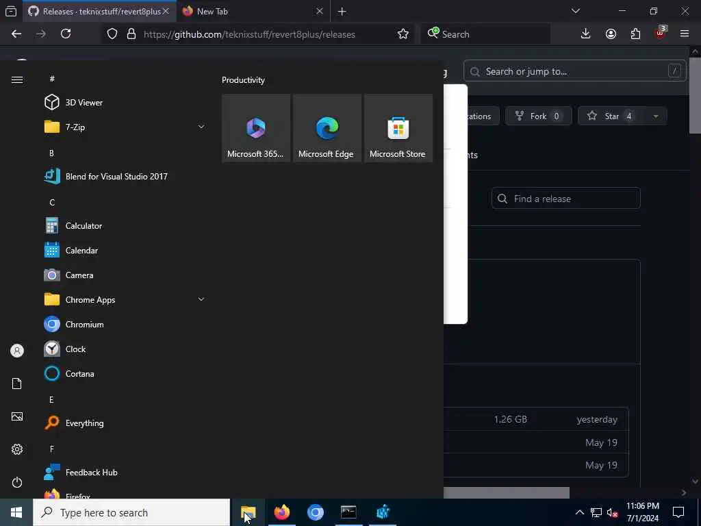Image resolution: width=701 pixels, height=526 pixels.
Task: List all tabs dropdown arrow
Action: pos(576,11)
